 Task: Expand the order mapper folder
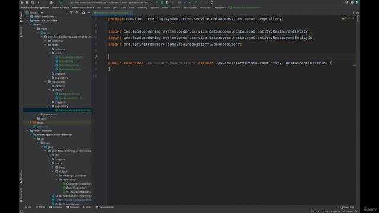(49, 73)
